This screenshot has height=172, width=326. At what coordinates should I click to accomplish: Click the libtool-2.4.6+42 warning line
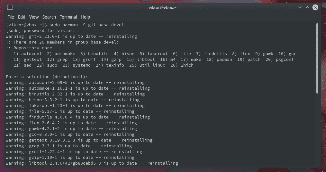92,163
